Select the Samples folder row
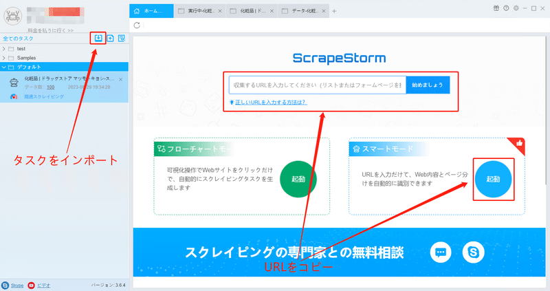The height and width of the screenshot is (291, 550). click(64, 58)
